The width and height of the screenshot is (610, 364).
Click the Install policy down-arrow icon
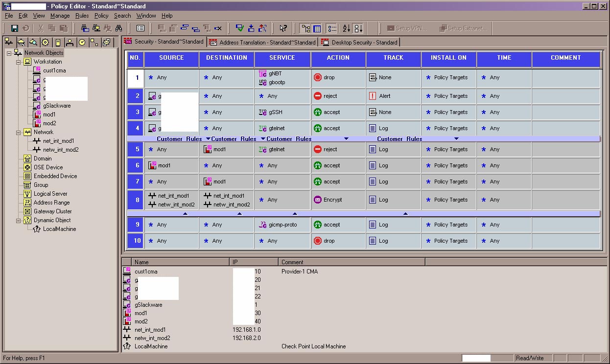click(x=251, y=28)
